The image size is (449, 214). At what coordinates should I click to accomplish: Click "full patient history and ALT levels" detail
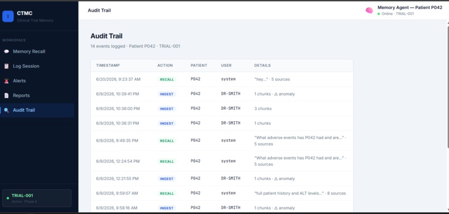300,193
